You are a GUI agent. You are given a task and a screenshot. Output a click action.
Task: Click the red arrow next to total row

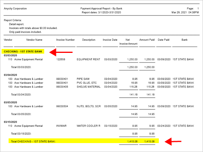[173, 142]
